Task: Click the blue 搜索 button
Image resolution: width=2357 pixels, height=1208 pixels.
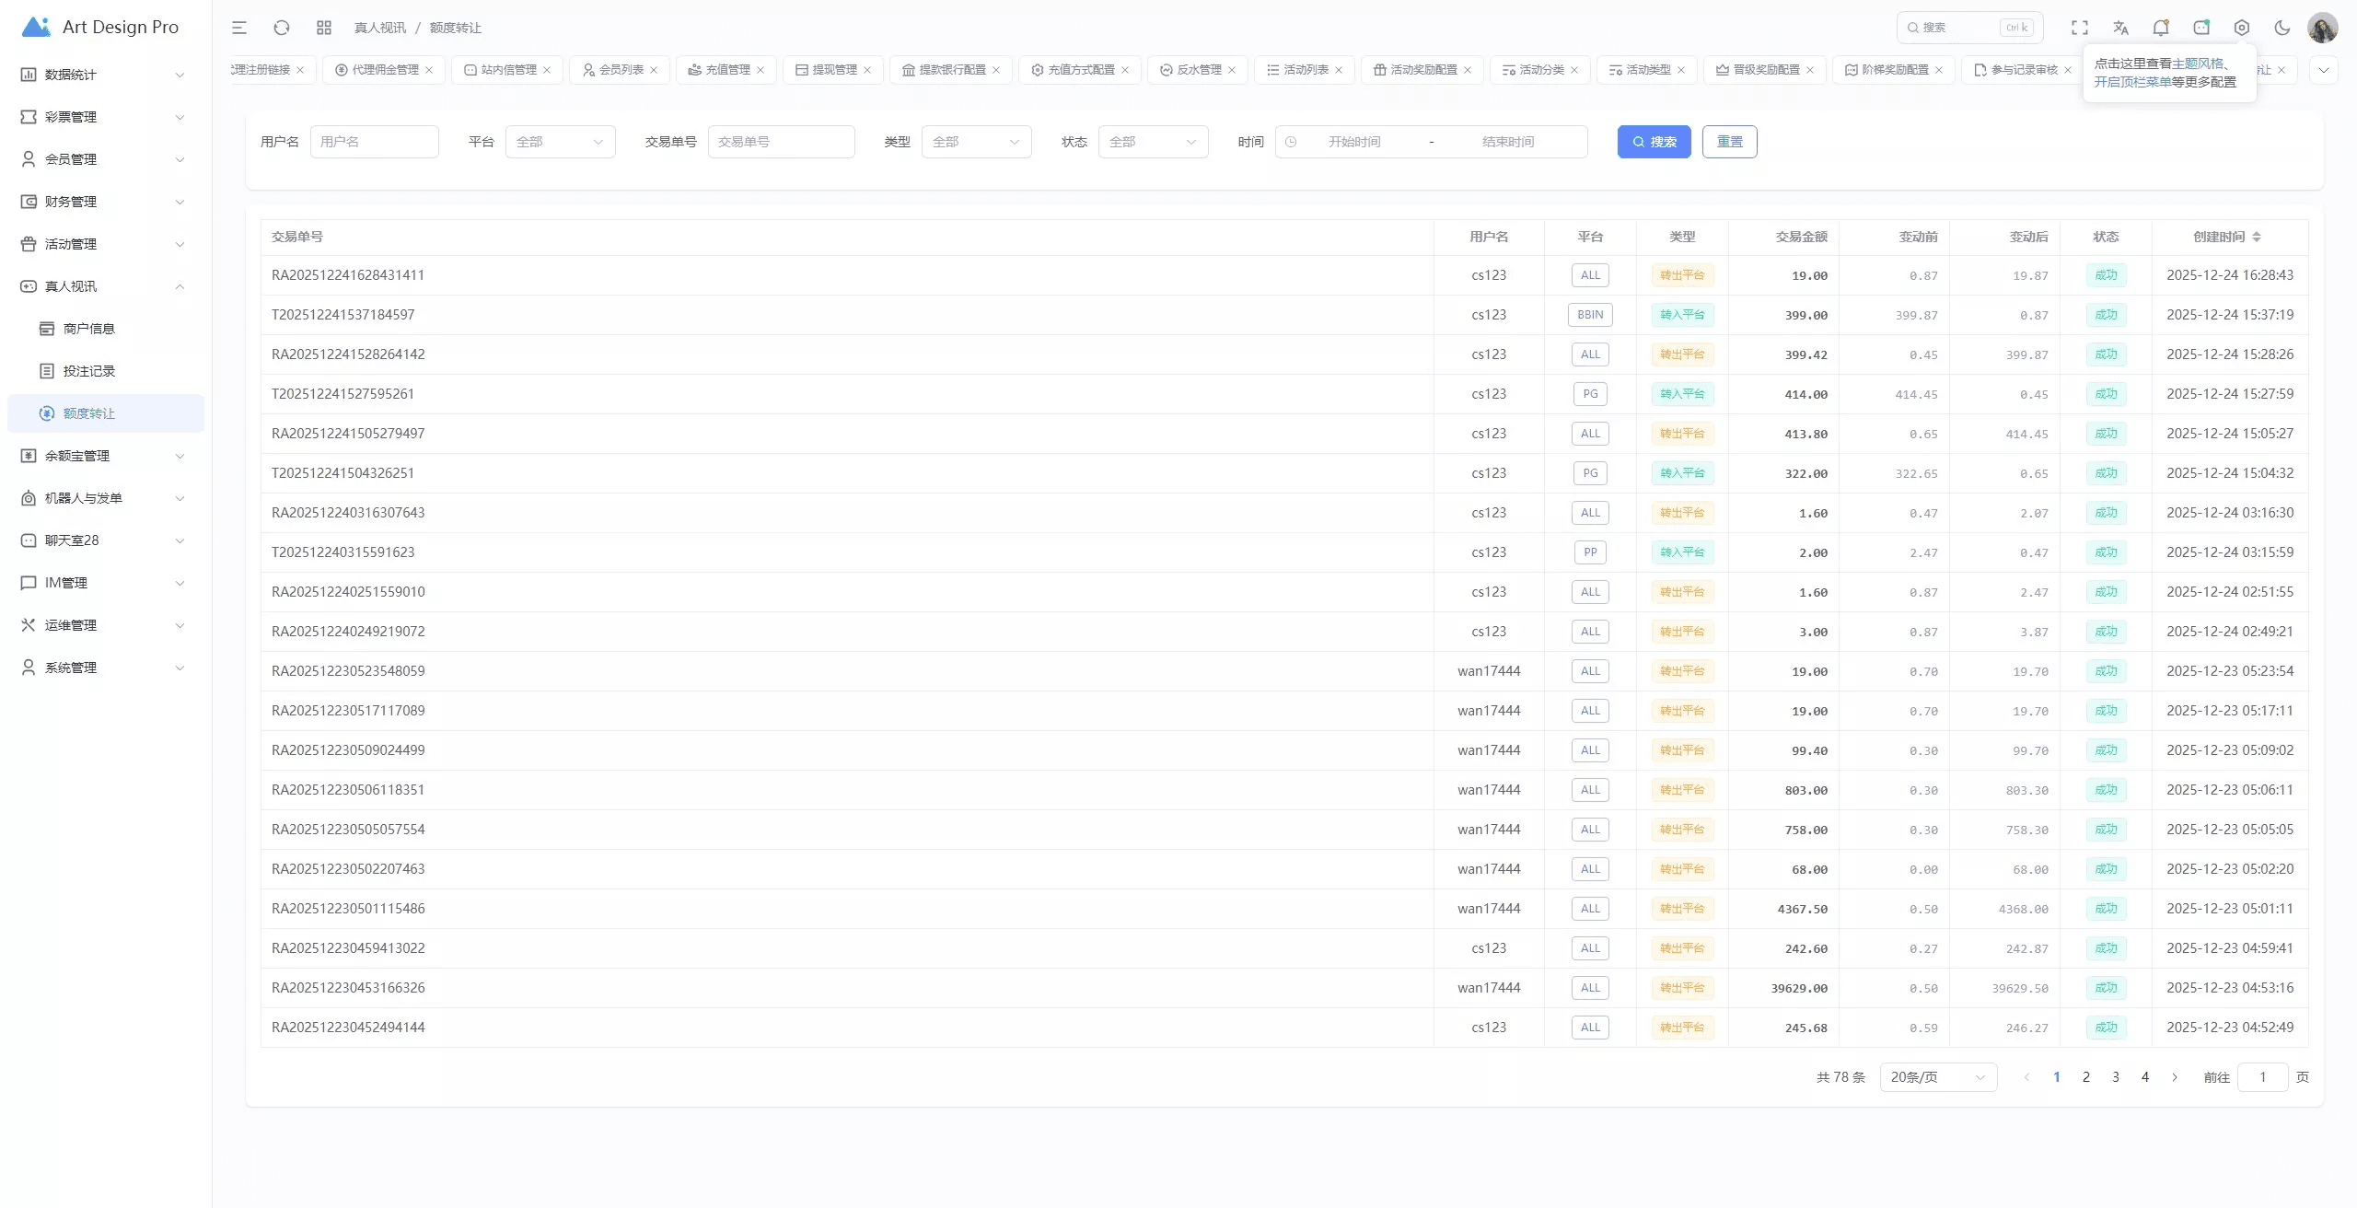Action: [x=1654, y=142]
